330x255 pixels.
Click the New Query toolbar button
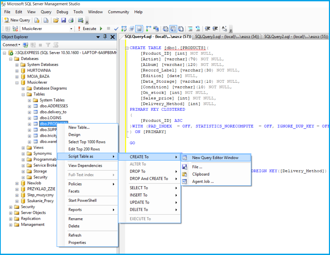pyautogui.click(x=17, y=20)
